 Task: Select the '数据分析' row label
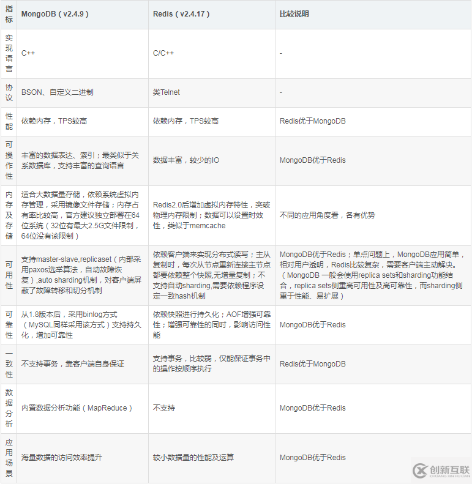[x=9, y=408]
